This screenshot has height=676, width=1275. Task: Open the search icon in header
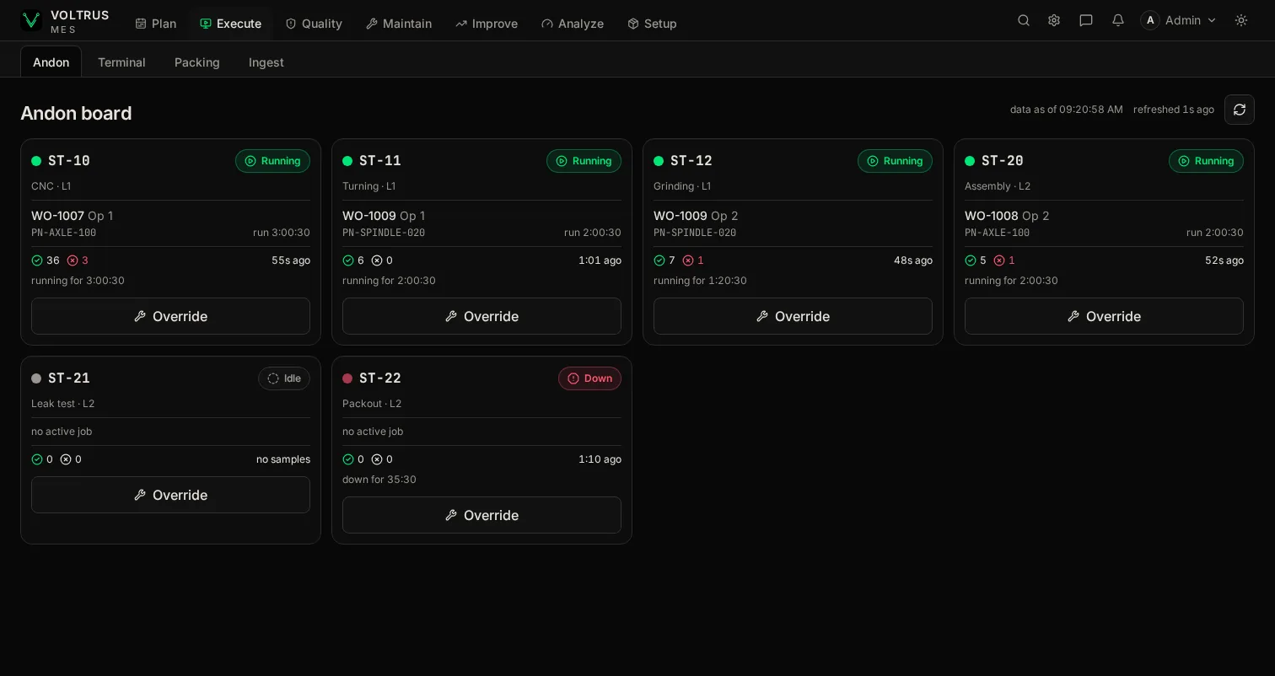[x=1024, y=21]
